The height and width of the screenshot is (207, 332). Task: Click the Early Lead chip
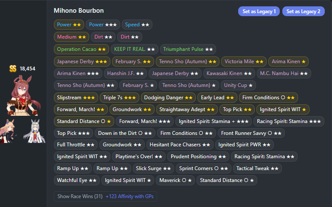coord(217,98)
